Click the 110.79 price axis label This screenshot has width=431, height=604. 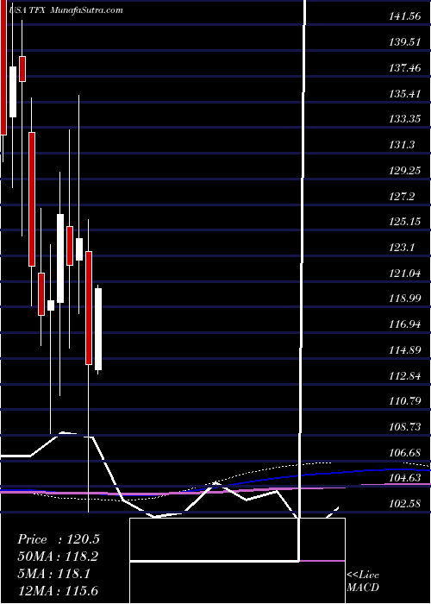coord(405,401)
